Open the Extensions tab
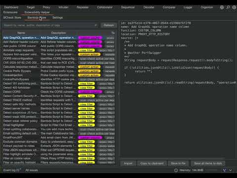Screen dimensions: 237x178 [10, 12]
